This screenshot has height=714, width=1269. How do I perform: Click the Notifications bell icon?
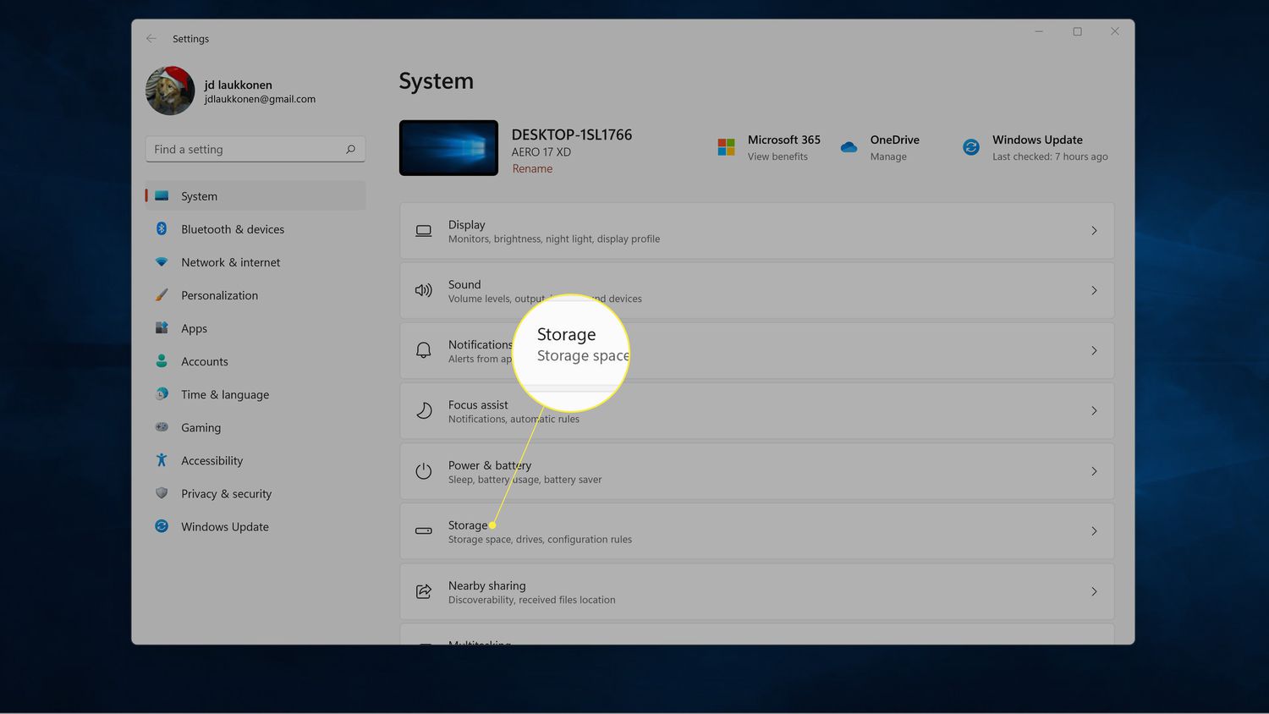tap(424, 350)
